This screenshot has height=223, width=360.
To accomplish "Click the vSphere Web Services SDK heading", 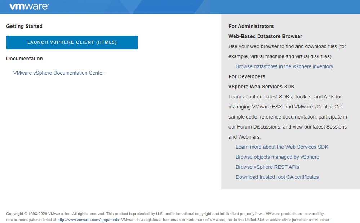I will tap(261, 87).
